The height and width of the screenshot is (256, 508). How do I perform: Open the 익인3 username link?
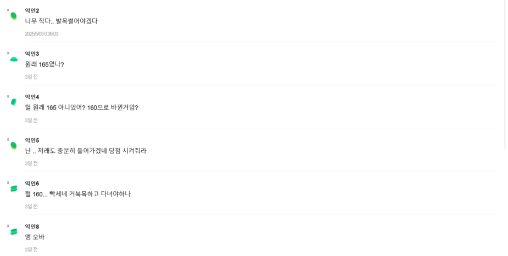[32, 54]
